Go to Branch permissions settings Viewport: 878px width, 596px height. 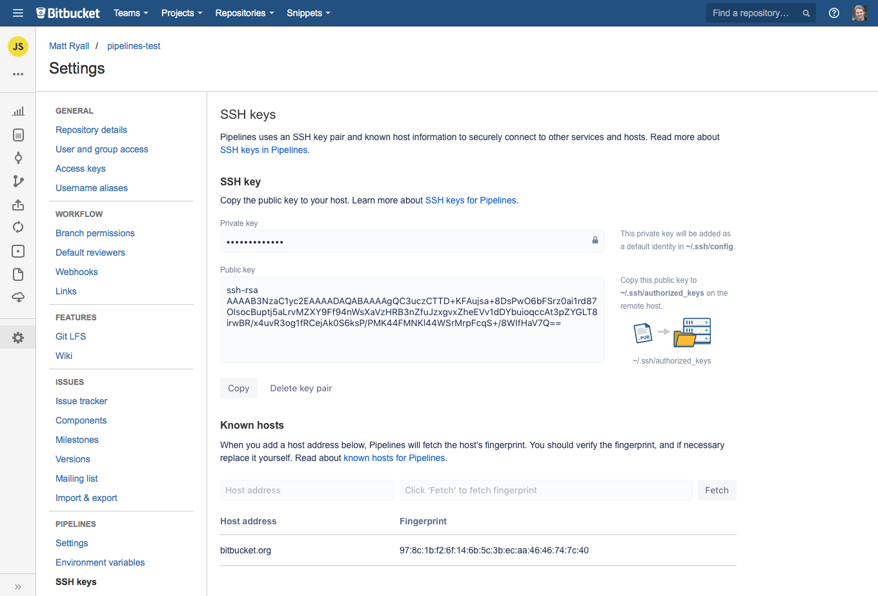95,233
